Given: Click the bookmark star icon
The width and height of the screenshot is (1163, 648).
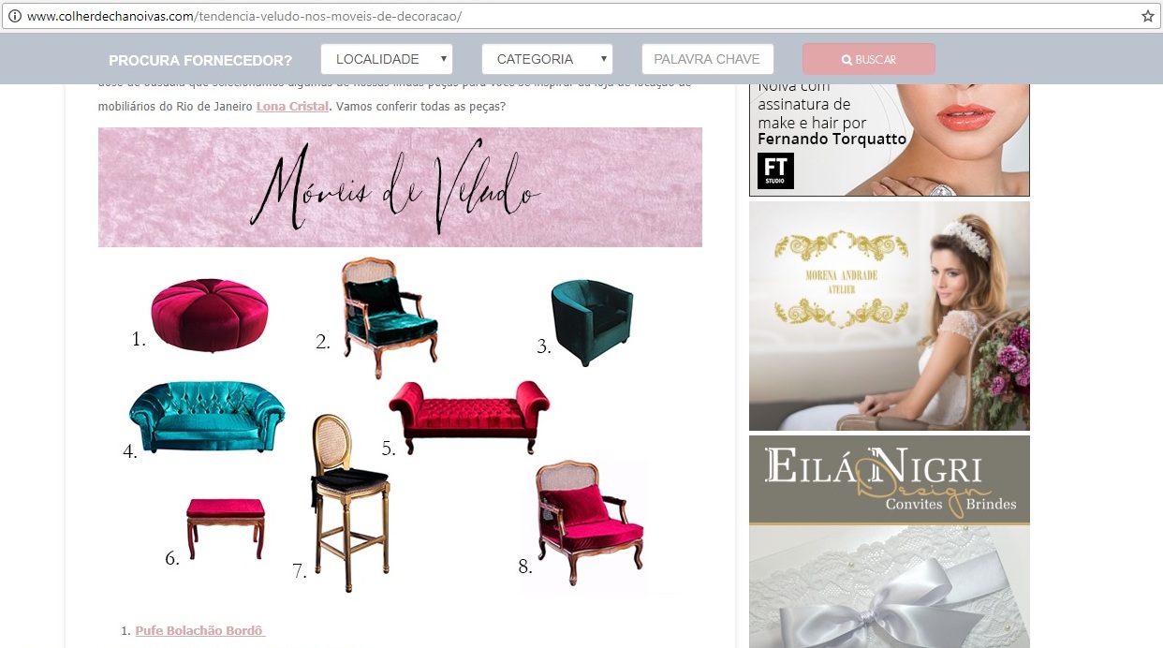Looking at the screenshot, I should [x=1148, y=16].
